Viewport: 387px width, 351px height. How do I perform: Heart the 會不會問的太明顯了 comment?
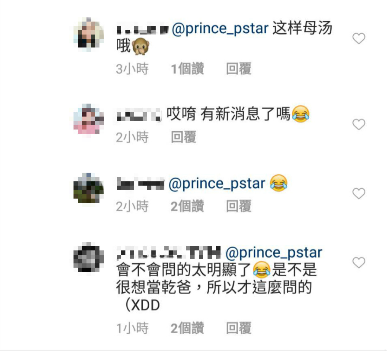tap(358, 262)
